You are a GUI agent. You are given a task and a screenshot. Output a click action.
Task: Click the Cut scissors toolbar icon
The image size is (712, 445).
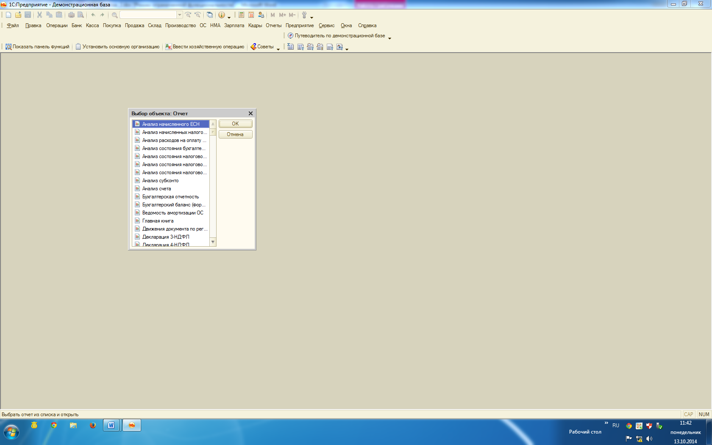tap(40, 15)
